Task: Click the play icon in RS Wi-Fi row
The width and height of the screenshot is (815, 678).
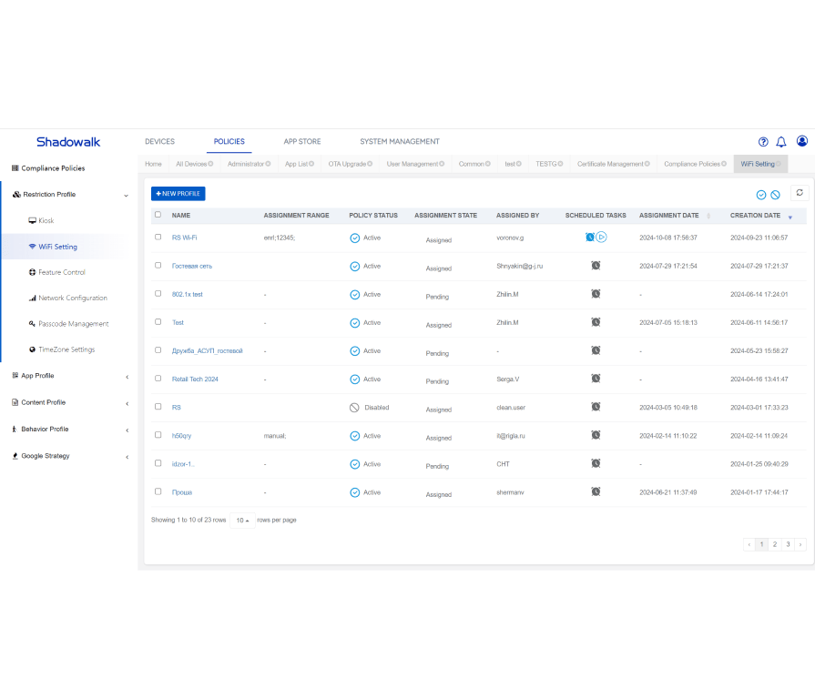Action: tap(601, 238)
